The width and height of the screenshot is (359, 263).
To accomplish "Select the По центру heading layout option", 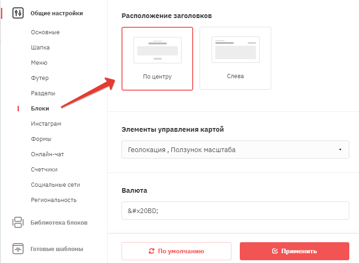I will [x=157, y=59].
